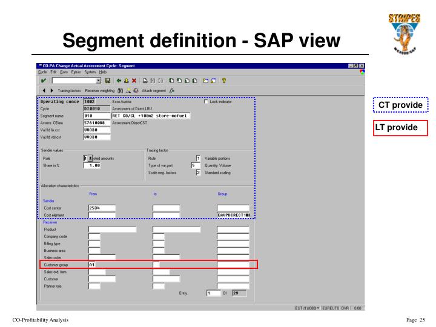
Task: Open the command field dropdown arrow
Action: [99, 81]
